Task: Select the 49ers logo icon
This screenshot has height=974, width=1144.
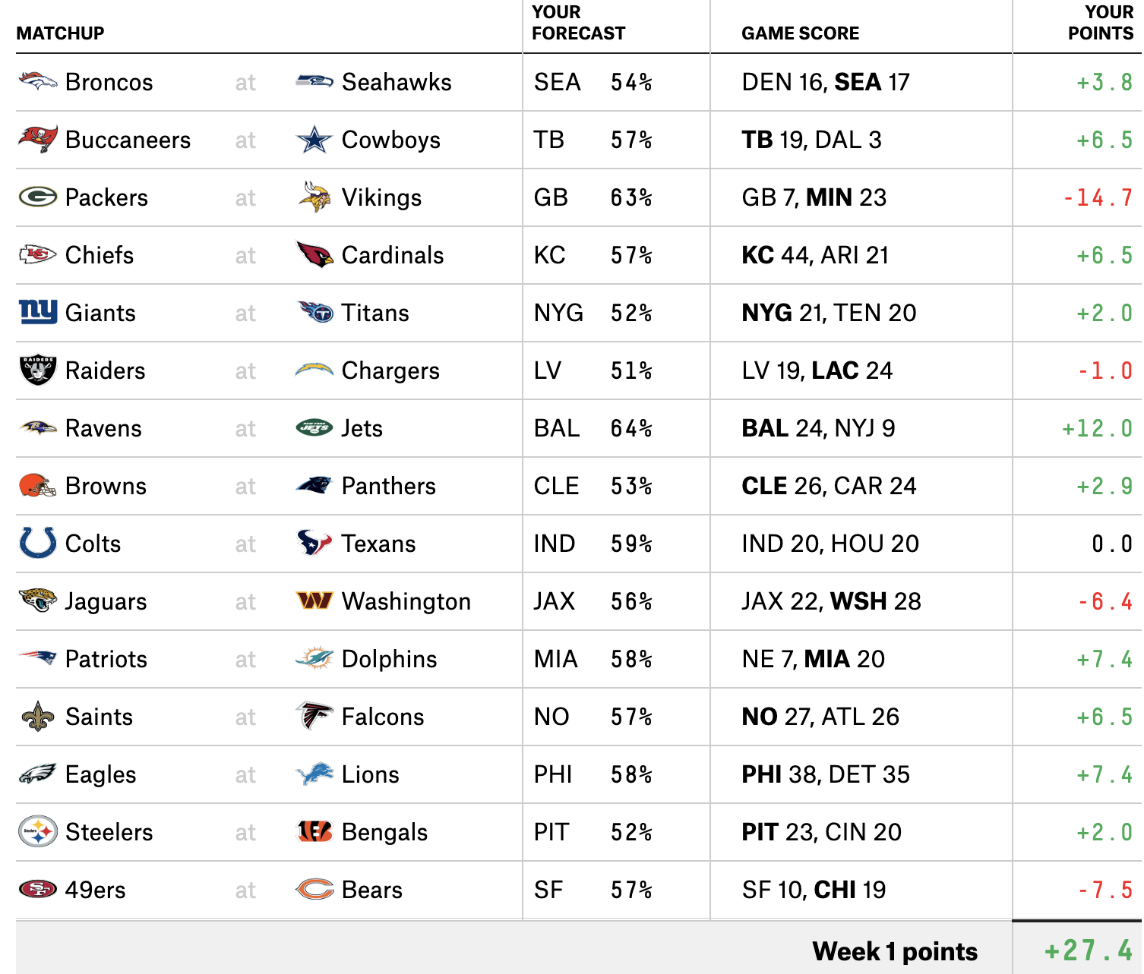Action: click(x=38, y=889)
